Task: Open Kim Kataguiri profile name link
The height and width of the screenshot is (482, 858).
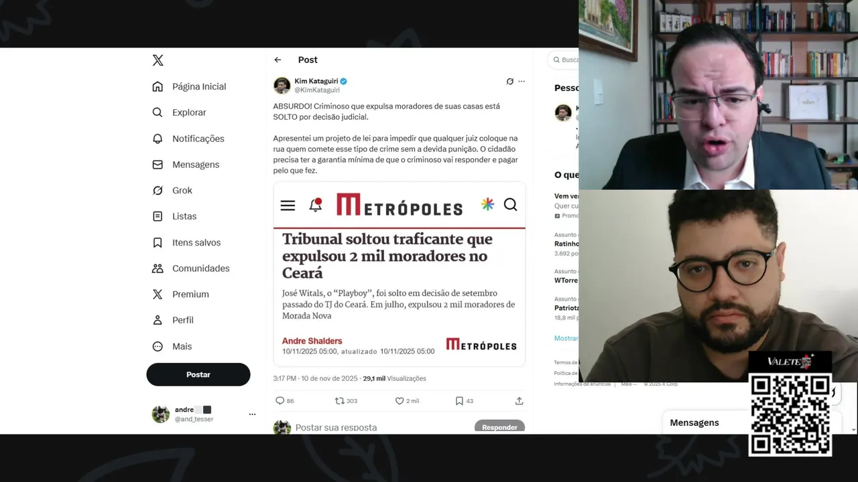Action: [x=316, y=81]
